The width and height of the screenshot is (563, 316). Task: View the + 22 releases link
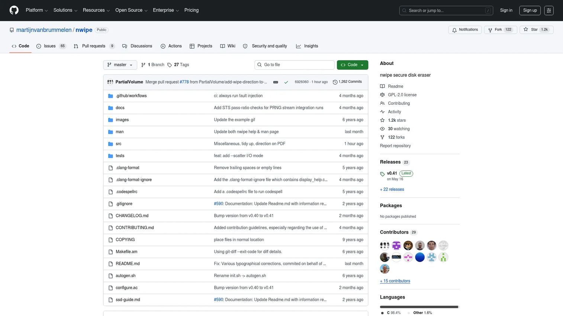pos(392,189)
